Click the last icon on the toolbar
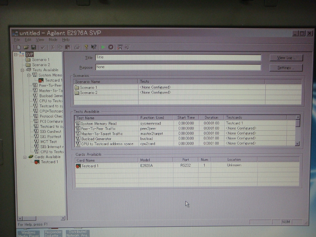 pos(127,47)
